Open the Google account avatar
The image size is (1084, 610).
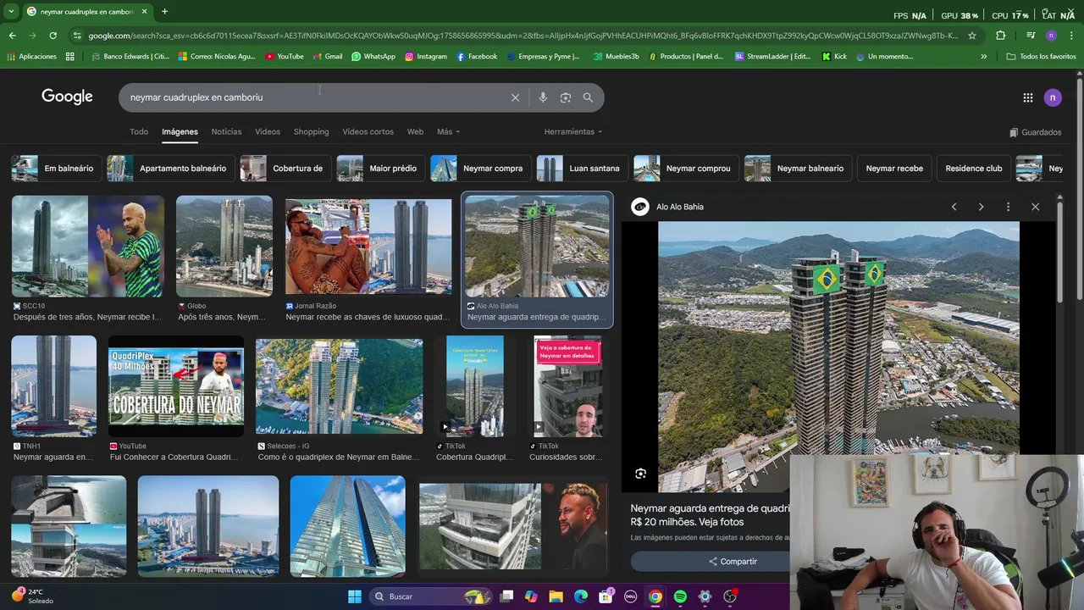pos(1053,97)
